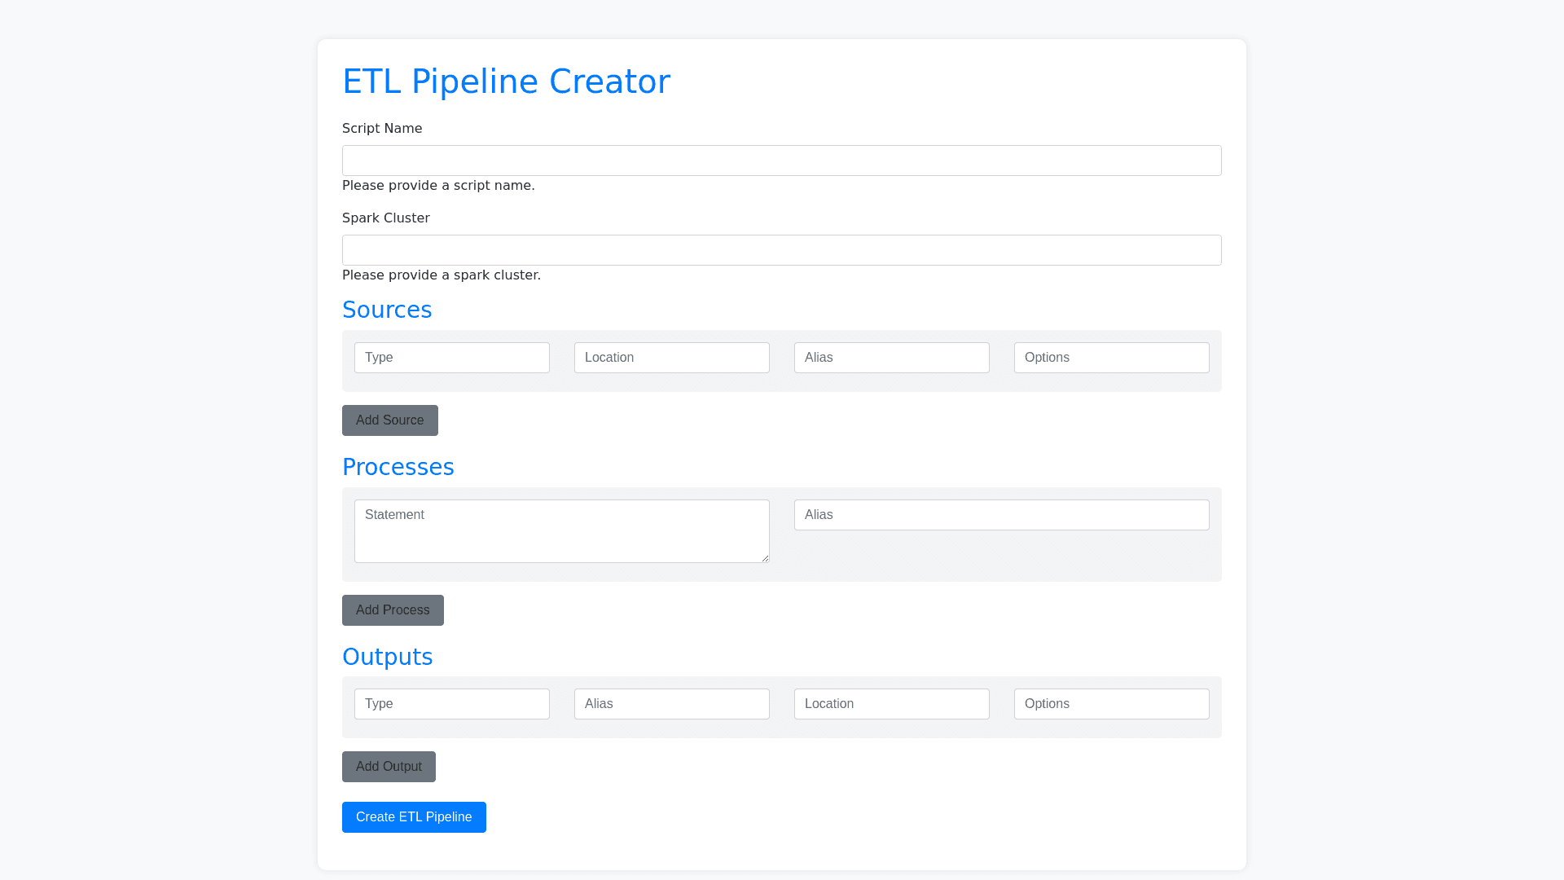Screen dimensions: 1564x880
Task: Click the Outputs Options field
Action: [x=1111, y=704]
